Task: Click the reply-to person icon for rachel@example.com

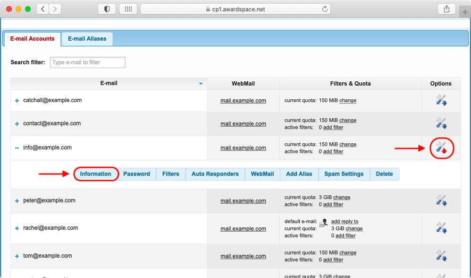Action: click(x=324, y=221)
